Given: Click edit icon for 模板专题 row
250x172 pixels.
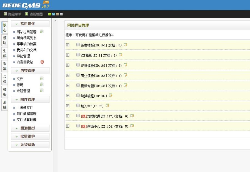Looking at the screenshot, I should click(x=126, y=85).
